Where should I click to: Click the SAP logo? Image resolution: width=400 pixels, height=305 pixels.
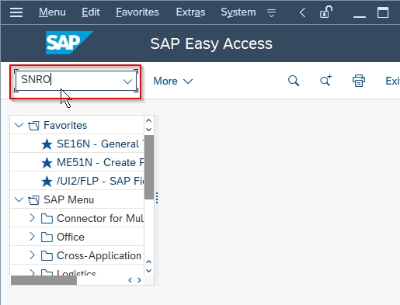(69, 43)
